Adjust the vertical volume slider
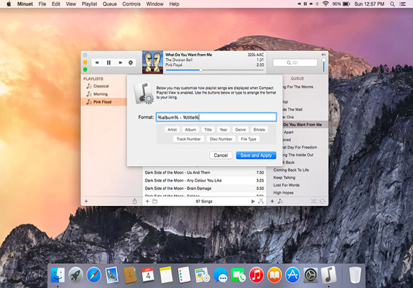The image size is (413, 288). coord(323,65)
